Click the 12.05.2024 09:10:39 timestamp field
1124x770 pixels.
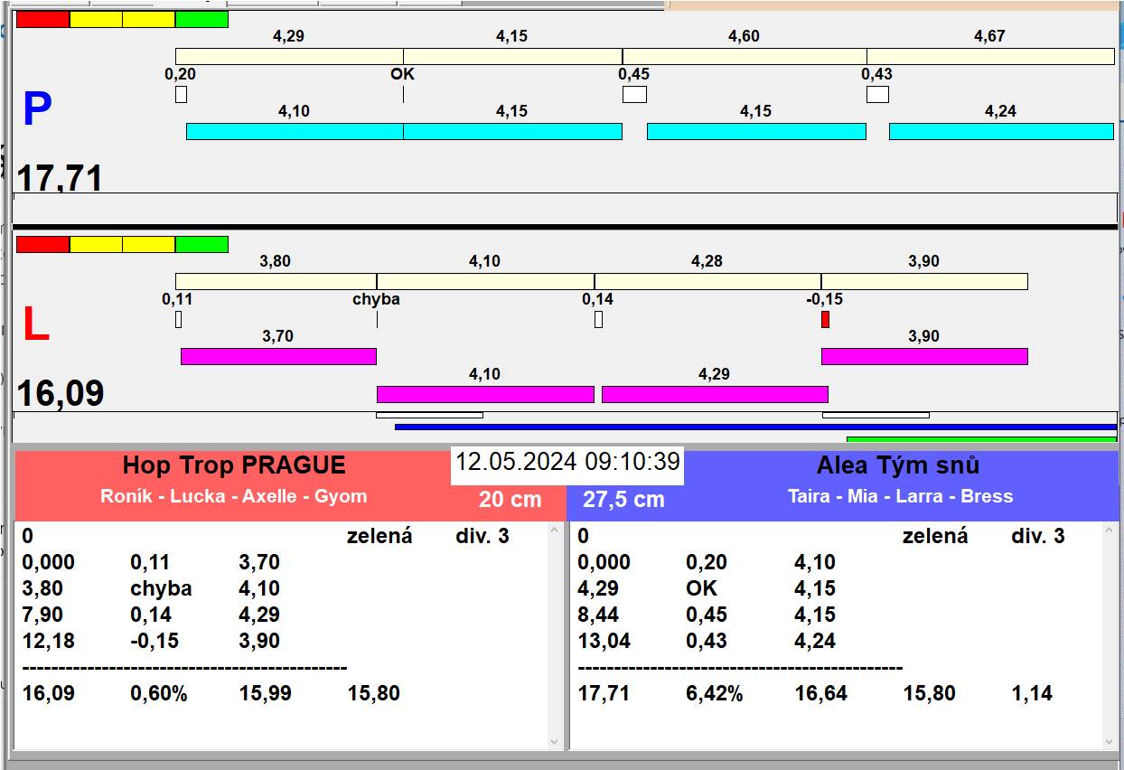point(567,462)
